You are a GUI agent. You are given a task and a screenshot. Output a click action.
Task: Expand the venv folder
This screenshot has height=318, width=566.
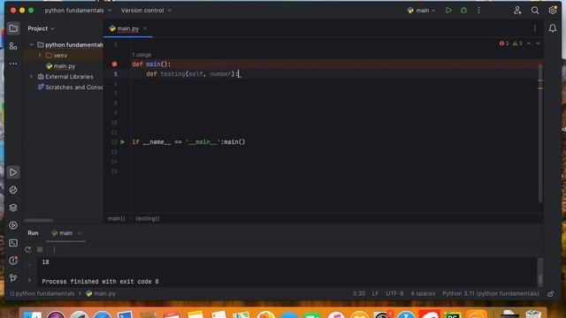pos(40,56)
